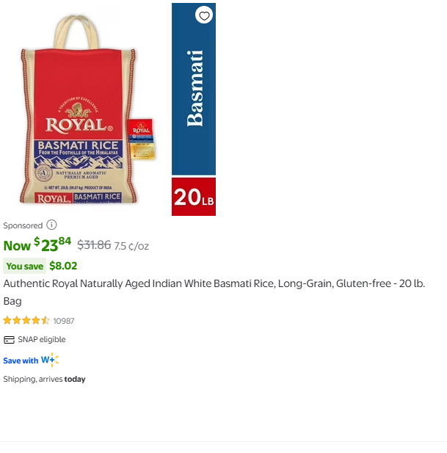Click the $8.02 savings amount
The image size is (447, 453).
63,266
